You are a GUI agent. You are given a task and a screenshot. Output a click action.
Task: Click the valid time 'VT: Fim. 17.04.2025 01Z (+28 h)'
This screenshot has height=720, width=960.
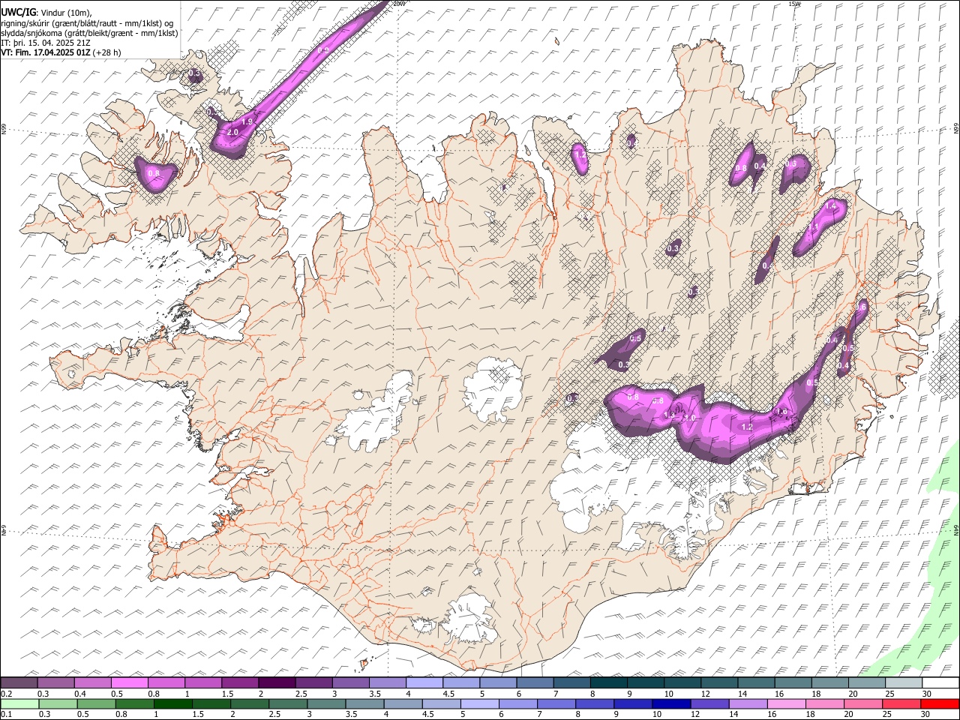[61, 52]
